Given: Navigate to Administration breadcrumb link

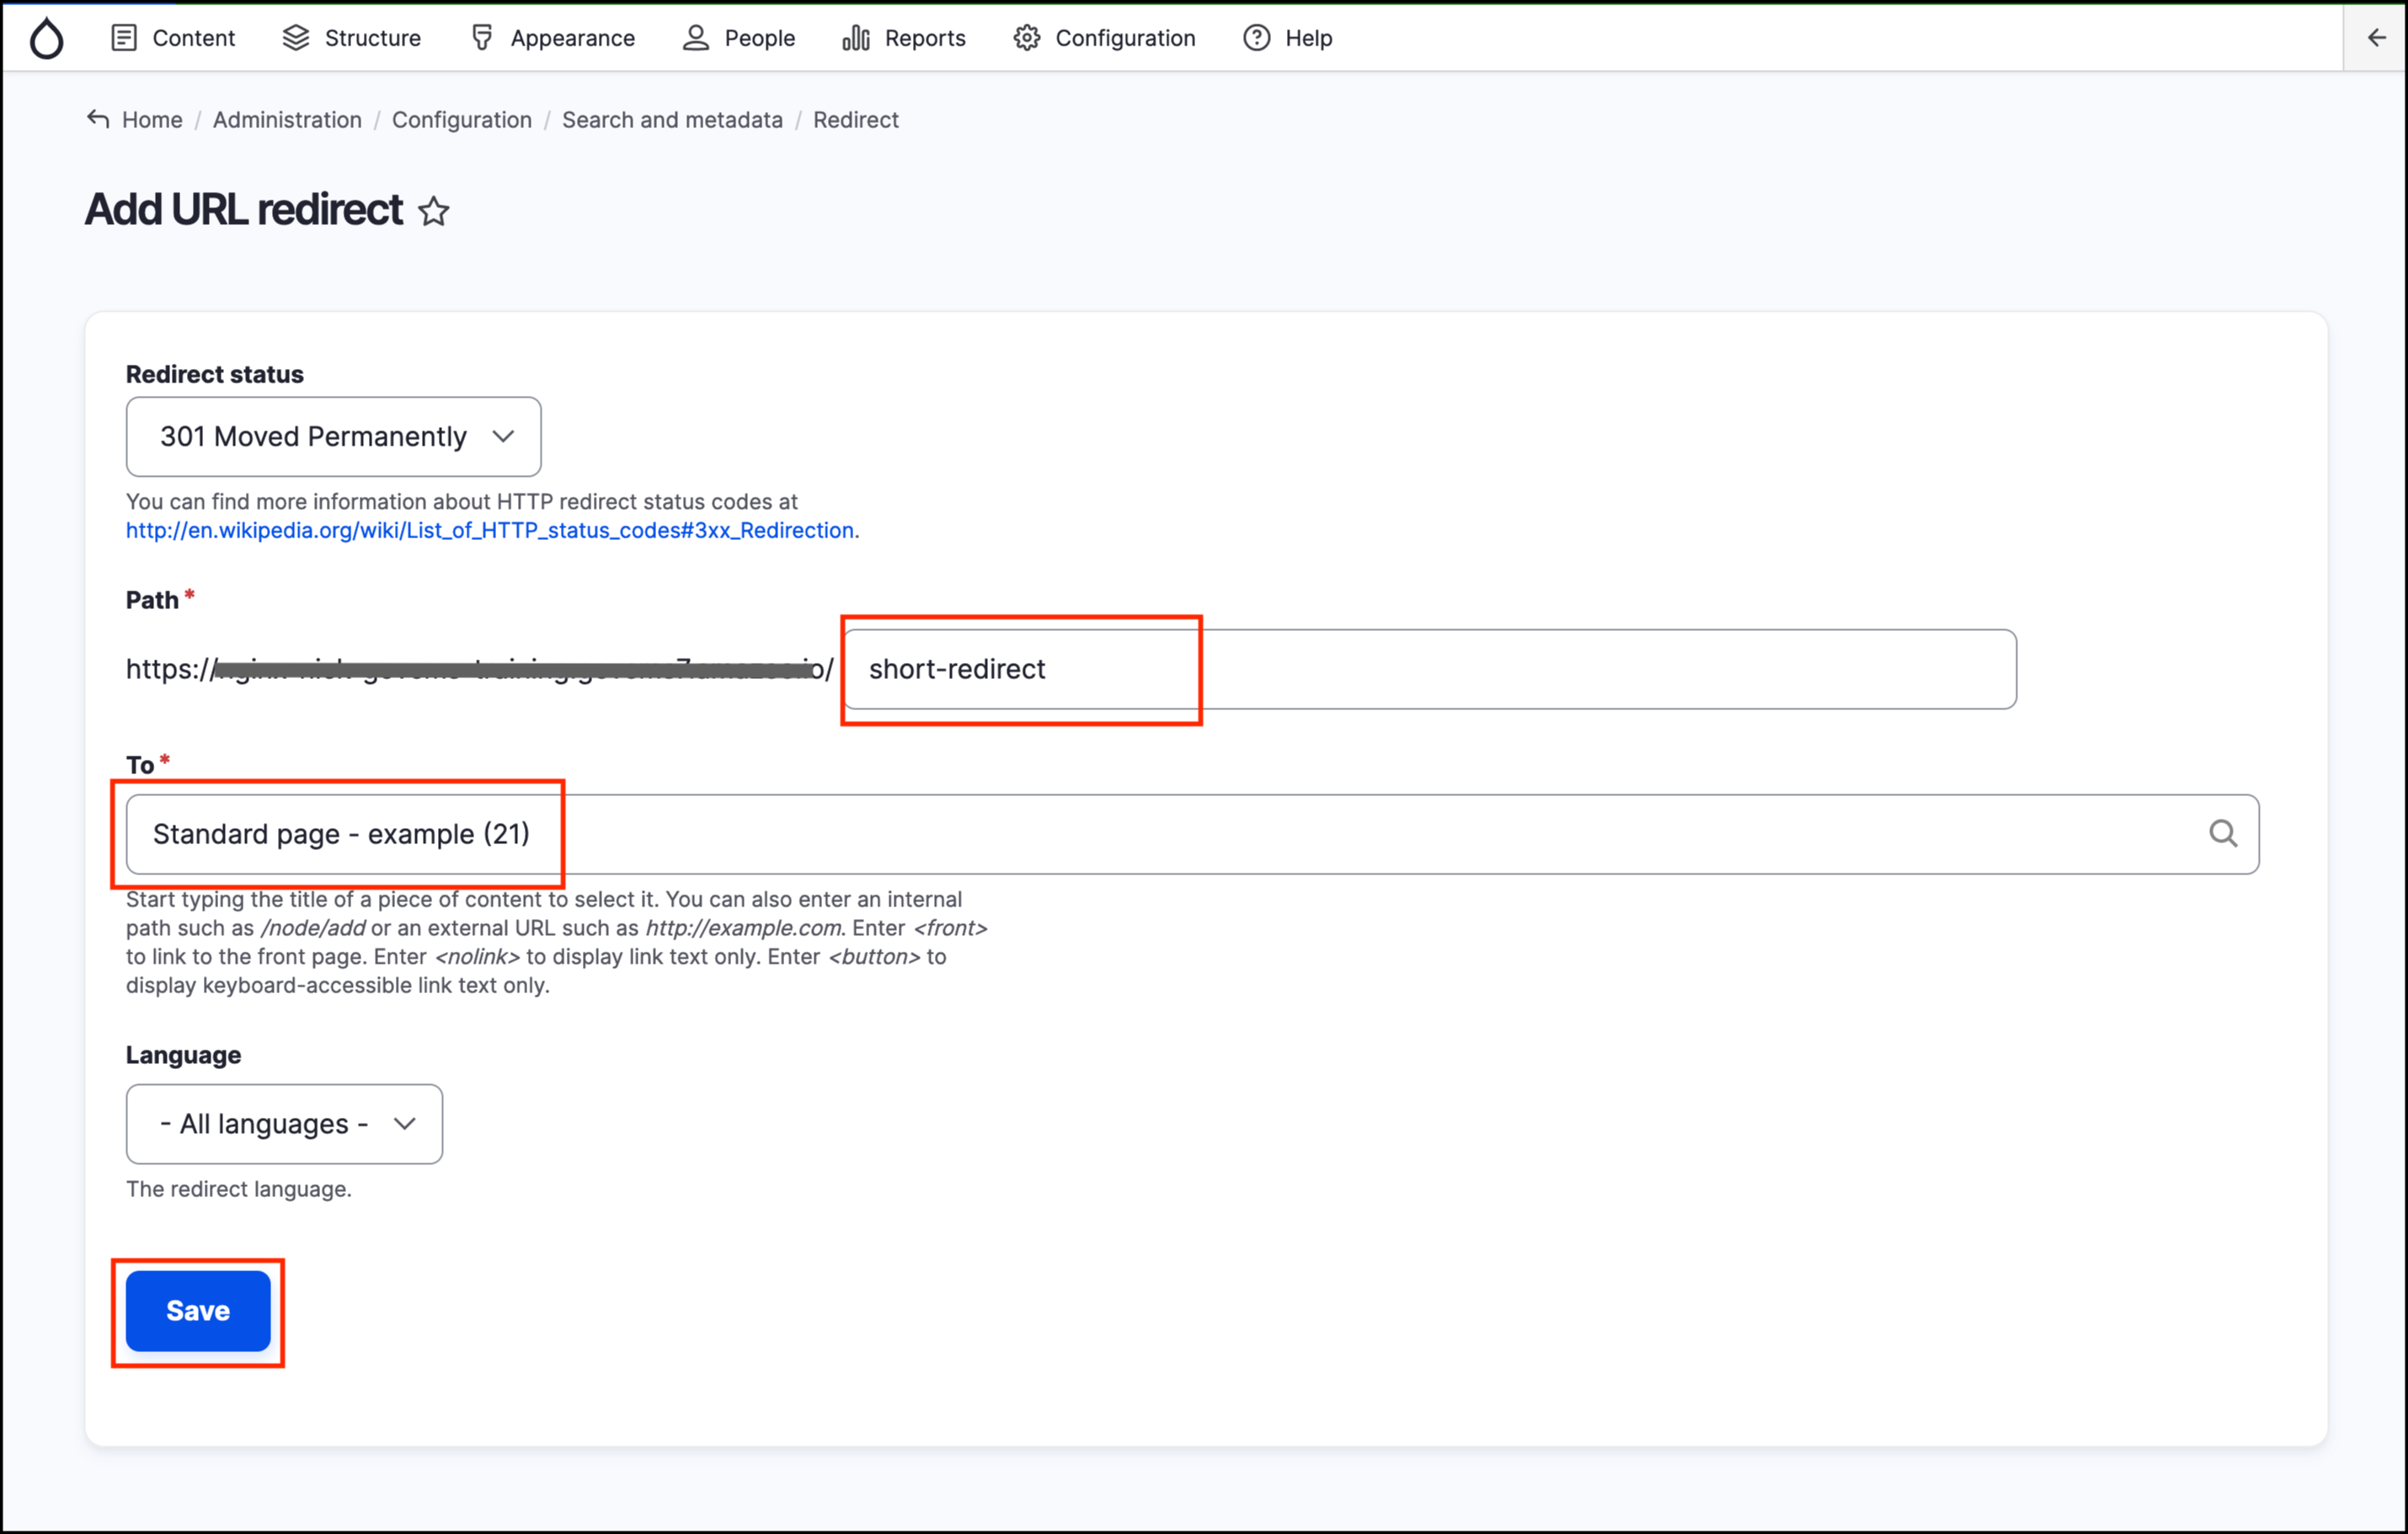Looking at the screenshot, I should pos(287,120).
